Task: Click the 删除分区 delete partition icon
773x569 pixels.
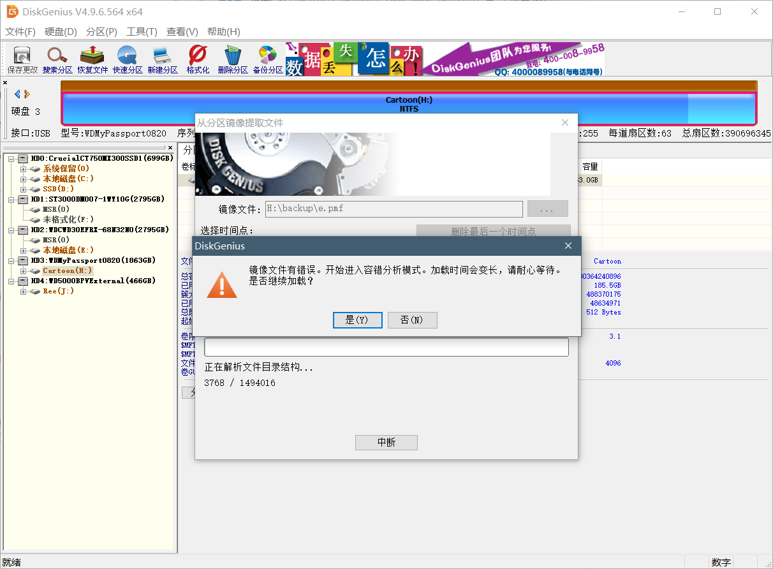Action: tap(233, 60)
